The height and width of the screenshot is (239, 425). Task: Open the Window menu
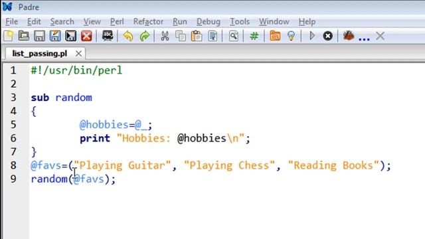(274, 22)
